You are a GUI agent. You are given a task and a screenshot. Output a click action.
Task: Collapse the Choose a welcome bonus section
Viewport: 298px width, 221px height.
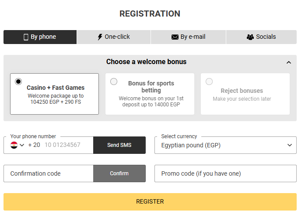point(289,62)
